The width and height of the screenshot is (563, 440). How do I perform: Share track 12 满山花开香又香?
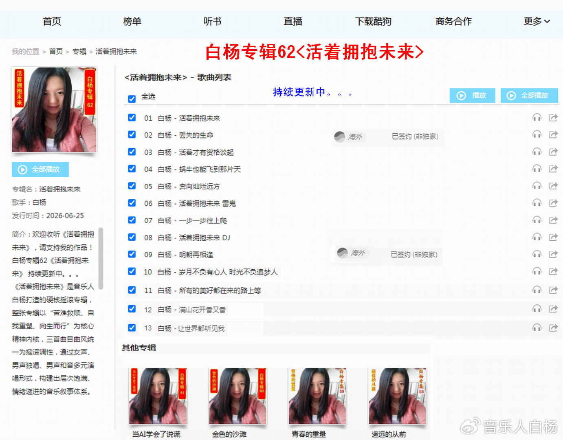(553, 309)
